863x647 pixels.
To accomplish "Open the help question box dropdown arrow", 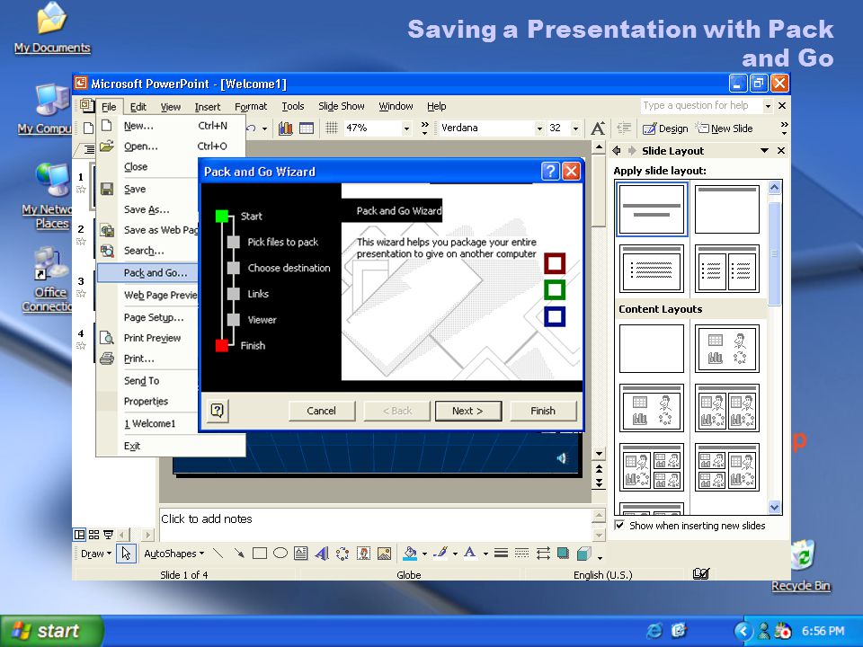I will tap(768, 106).
